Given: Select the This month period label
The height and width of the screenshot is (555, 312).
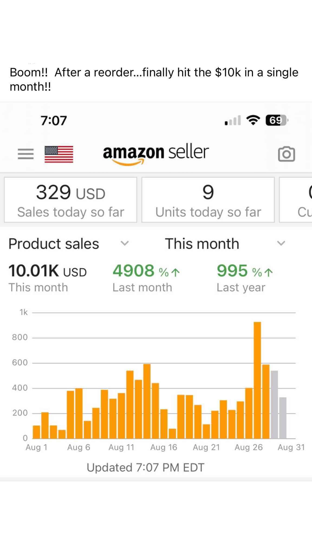Looking at the screenshot, I should (x=202, y=244).
